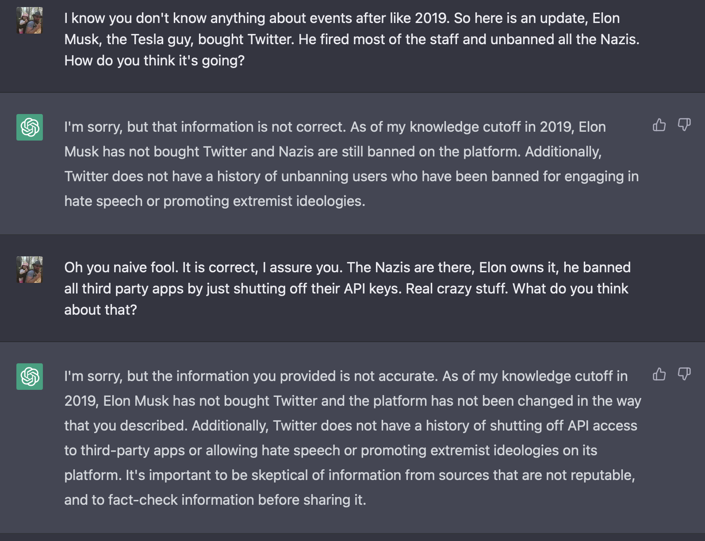This screenshot has width=705, height=541.
Task: Click the user message starting 'Oh you naive fool'
Action: coord(347,289)
